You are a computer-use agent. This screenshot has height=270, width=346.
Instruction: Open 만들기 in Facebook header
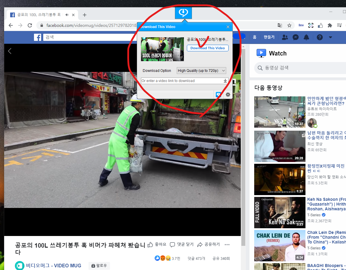coord(269,37)
